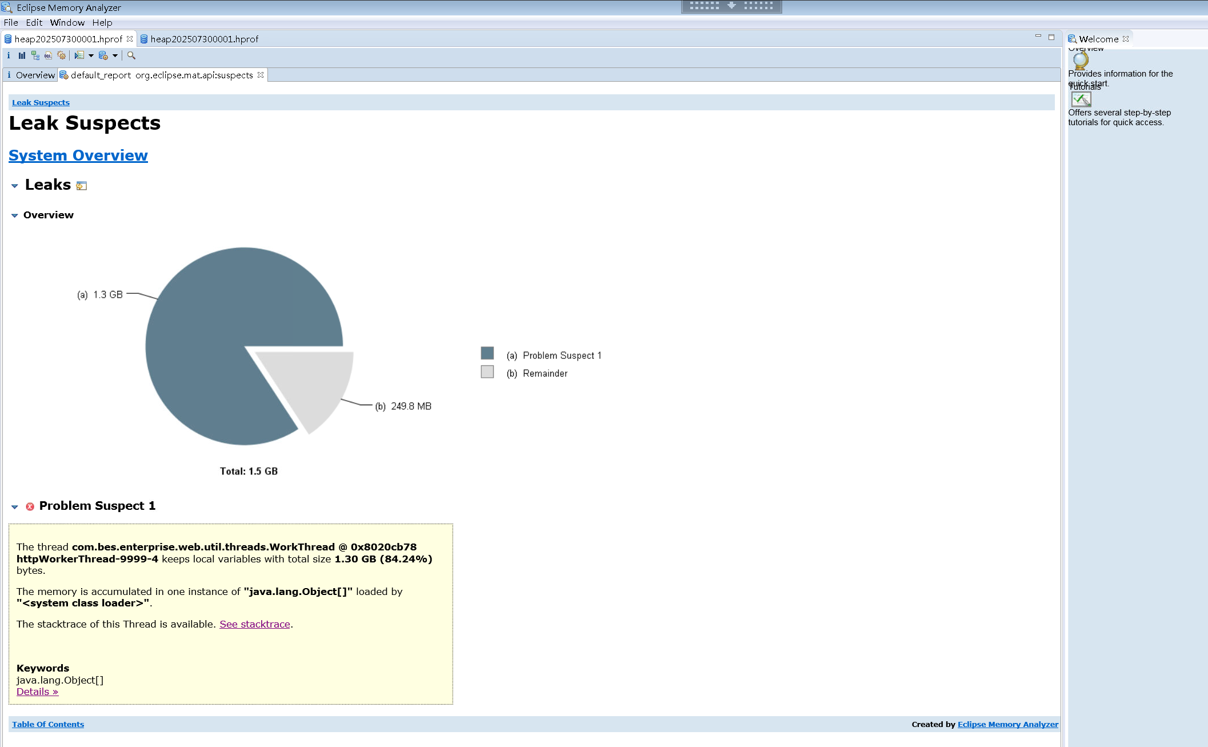Viewport: 1208px width, 747px height.
Task: Click the red error icon beside Problem Suspect 1
Action: pos(30,506)
